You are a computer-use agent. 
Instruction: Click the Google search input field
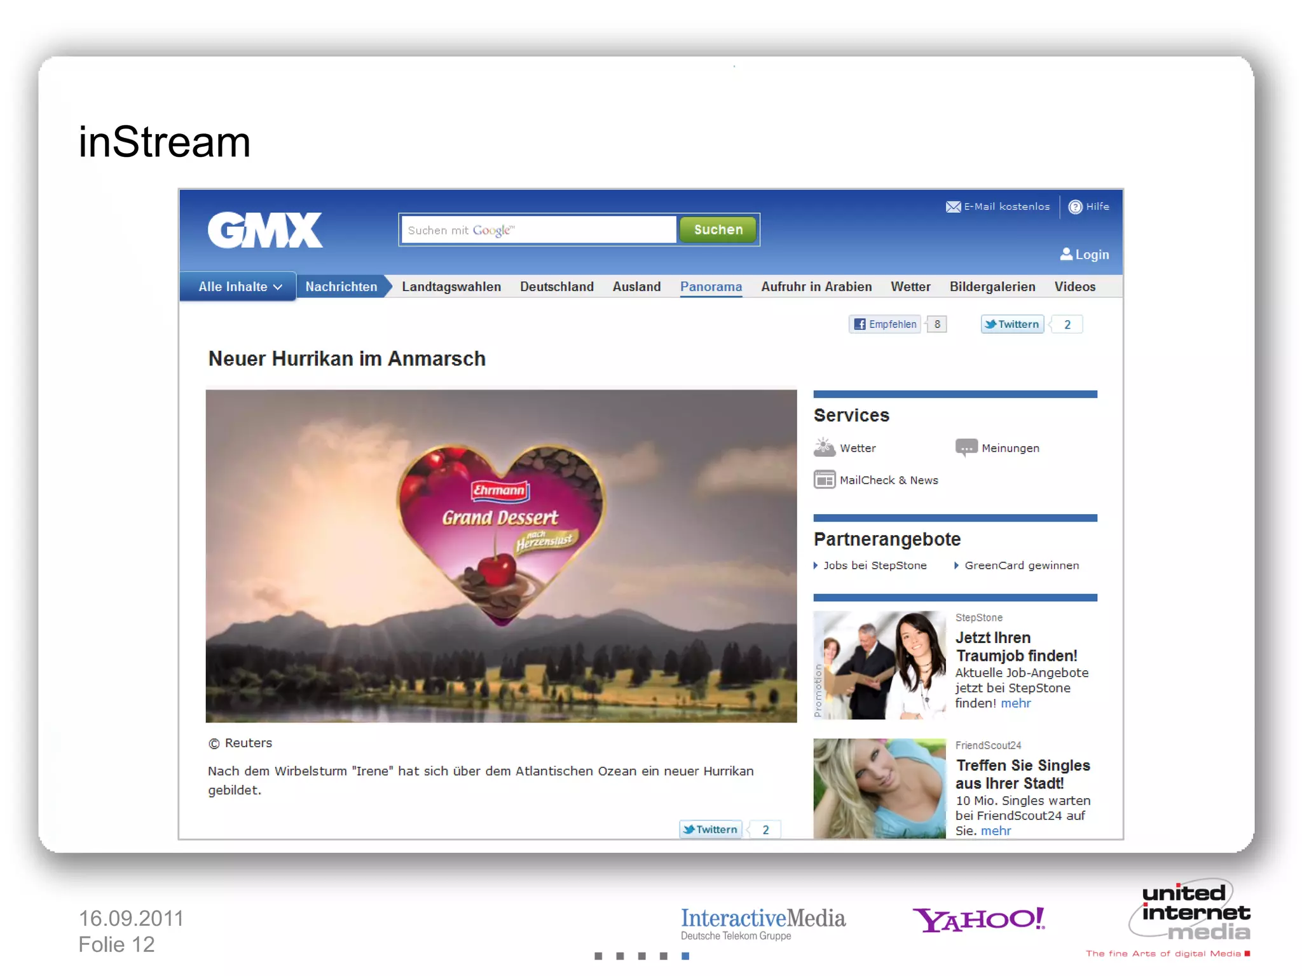pyautogui.click(x=539, y=230)
